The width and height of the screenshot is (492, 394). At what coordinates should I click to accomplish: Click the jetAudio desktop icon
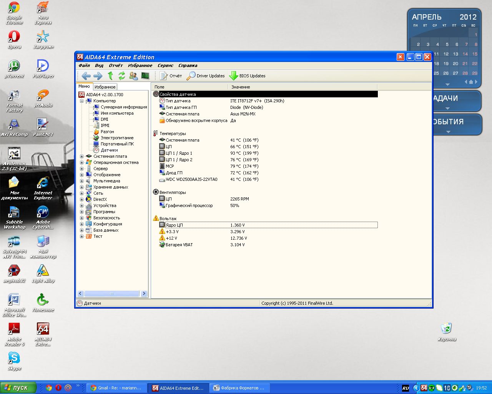43,98
